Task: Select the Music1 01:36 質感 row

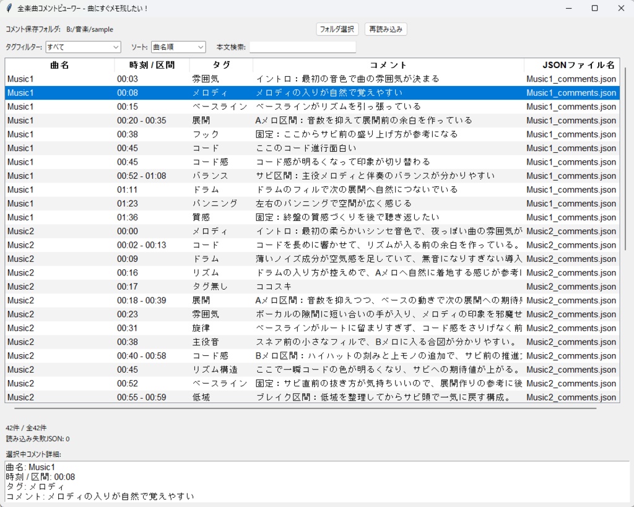Action: pos(312,217)
